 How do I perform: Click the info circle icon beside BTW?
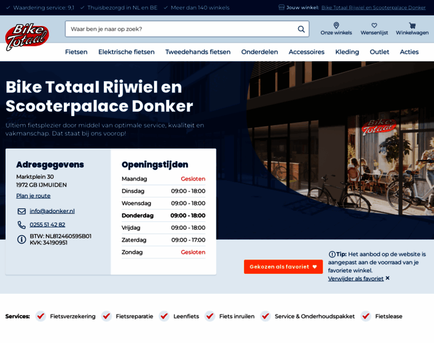(x=22, y=240)
